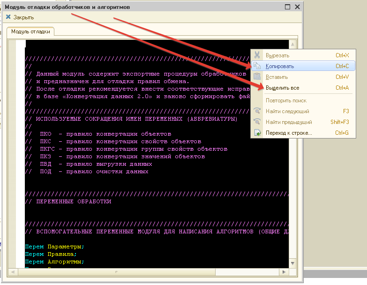This screenshot has height=285, width=367.
Task: Click the Найти предыдущий search icon
Action: (257, 122)
